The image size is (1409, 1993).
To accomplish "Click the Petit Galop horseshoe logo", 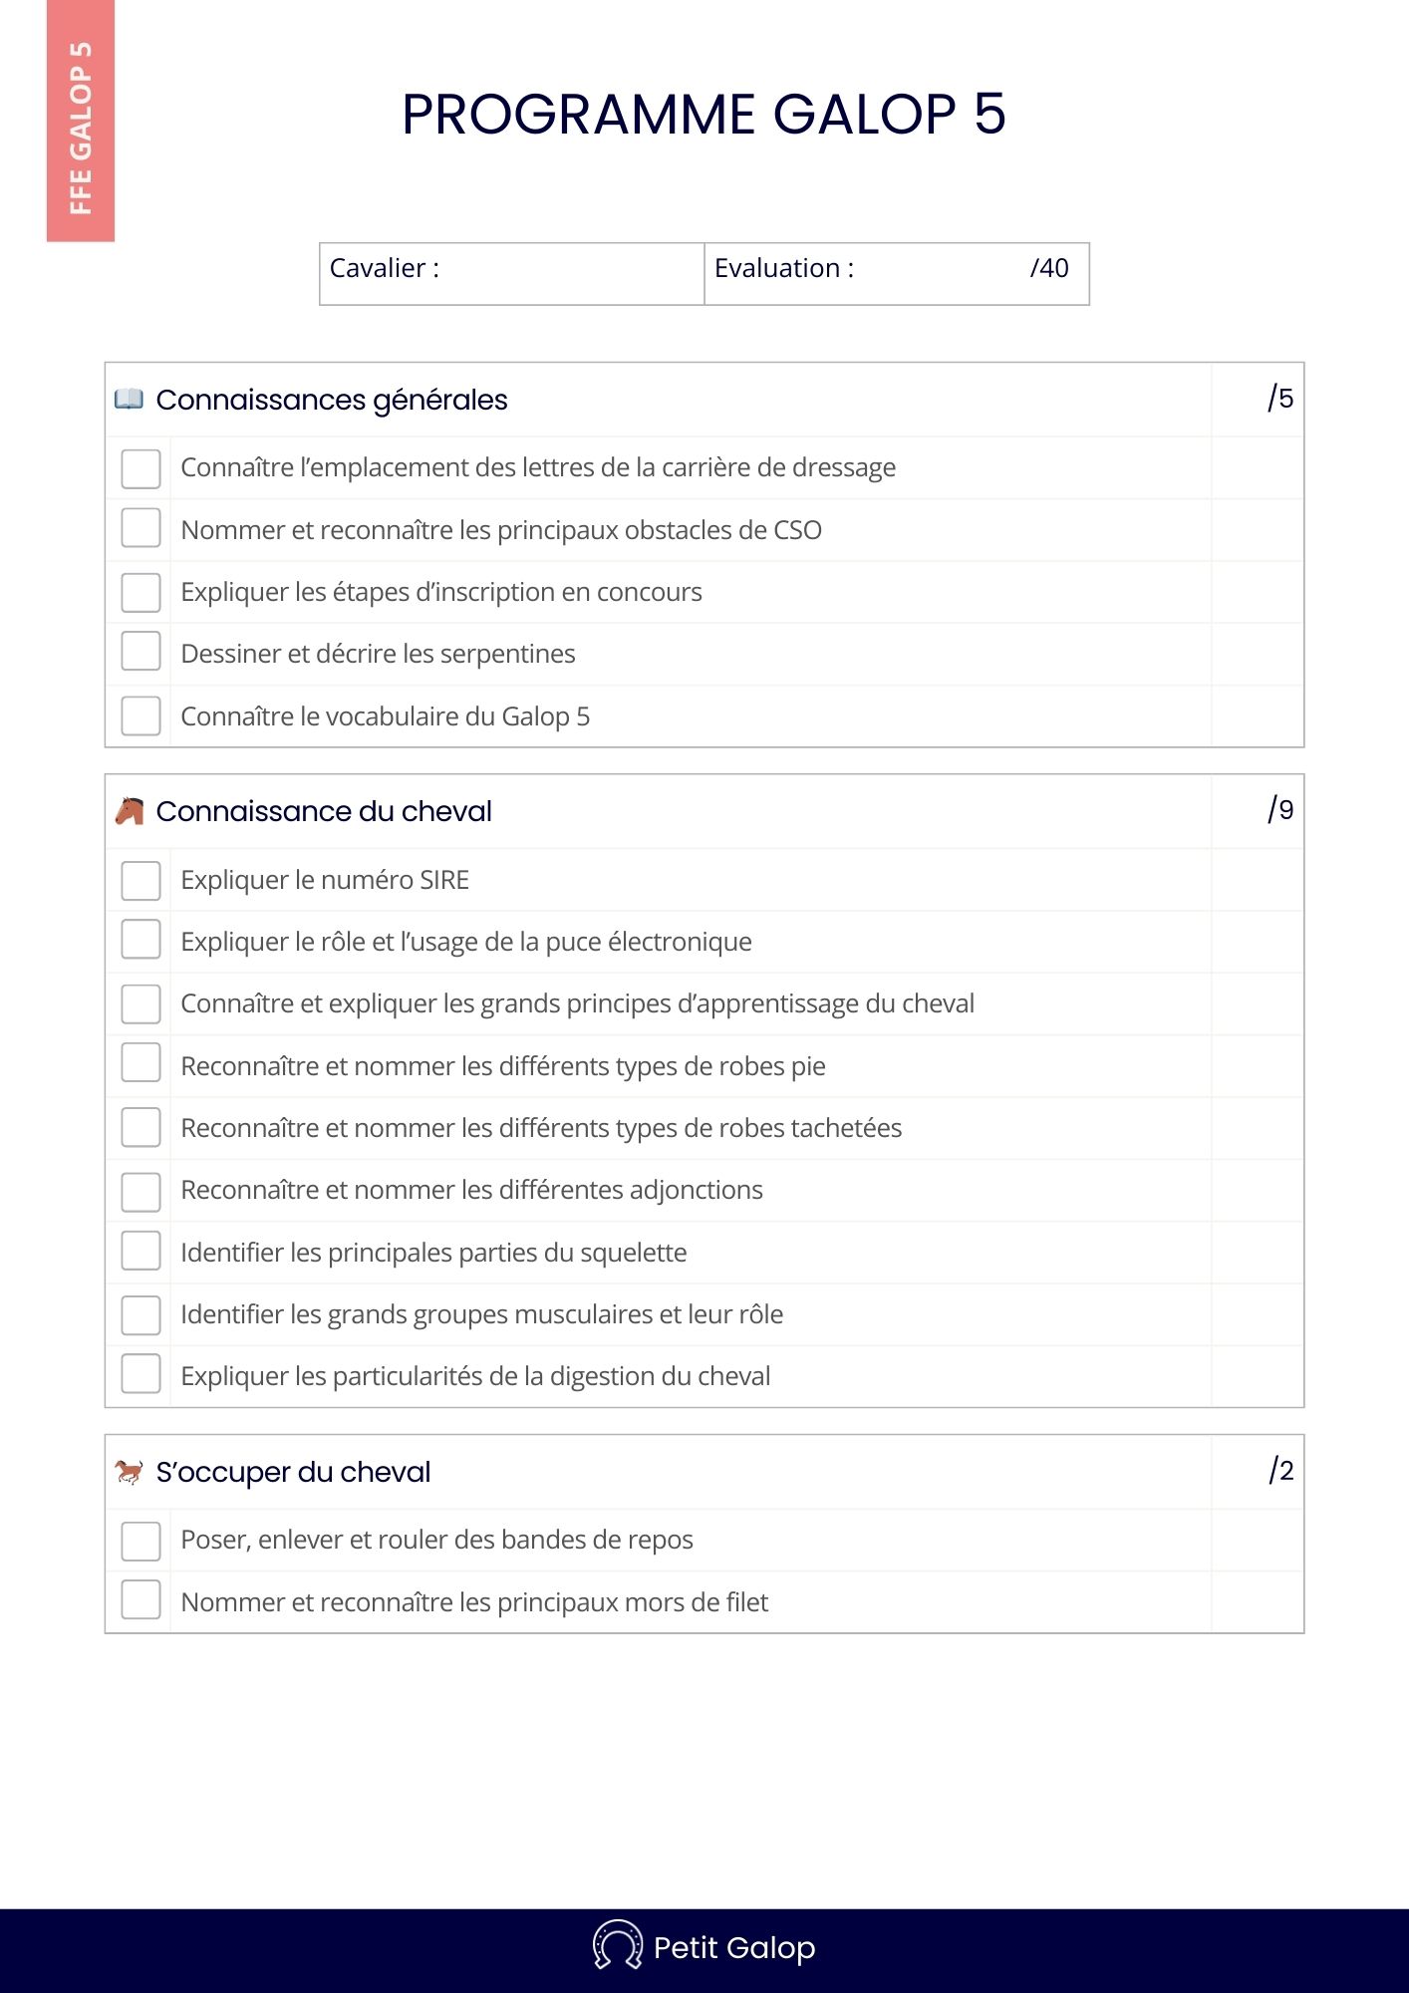I will [x=618, y=1946].
